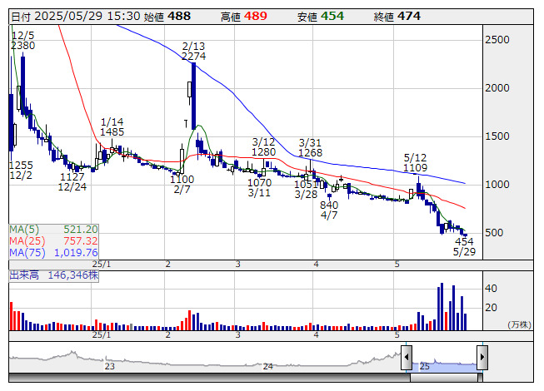This screenshot has height=391, width=544.
Task: Click the MA(25) 757.32 legend entry
Action: point(54,240)
